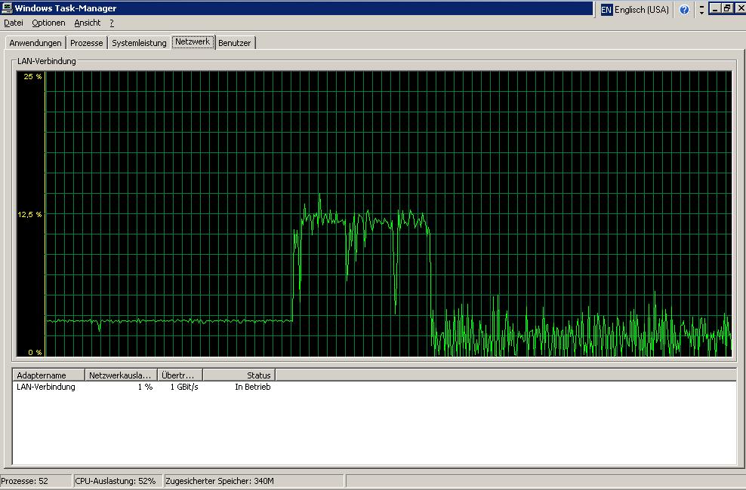Image resolution: width=746 pixels, height=490 pixels.
Task: Minimize the Task-Manager window
Action: tap(714, 8)
